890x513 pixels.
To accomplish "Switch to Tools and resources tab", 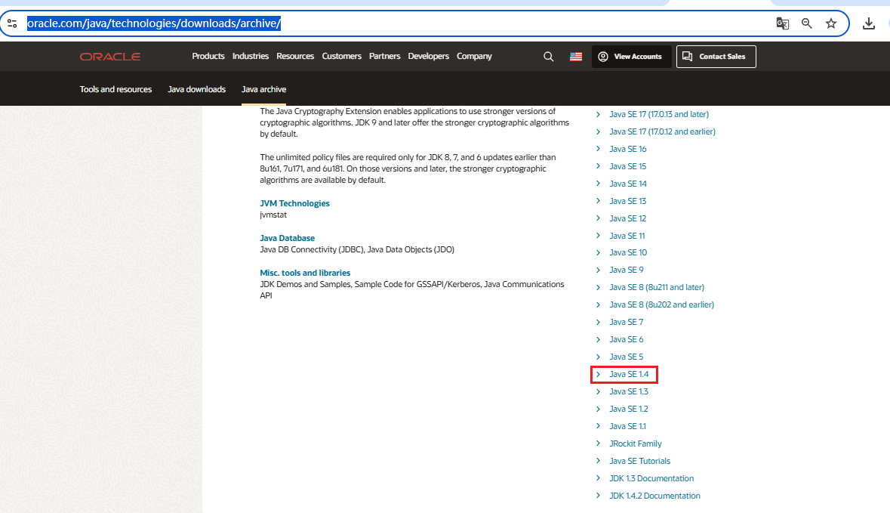I will point(115,89).
